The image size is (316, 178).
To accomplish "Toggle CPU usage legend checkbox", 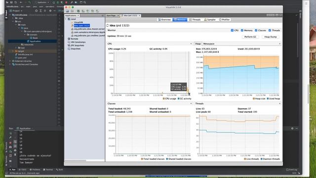I will [163, 99].
